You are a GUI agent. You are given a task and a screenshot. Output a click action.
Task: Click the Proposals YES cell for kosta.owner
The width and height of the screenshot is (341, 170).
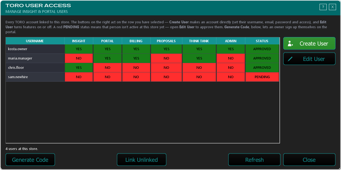166,49
